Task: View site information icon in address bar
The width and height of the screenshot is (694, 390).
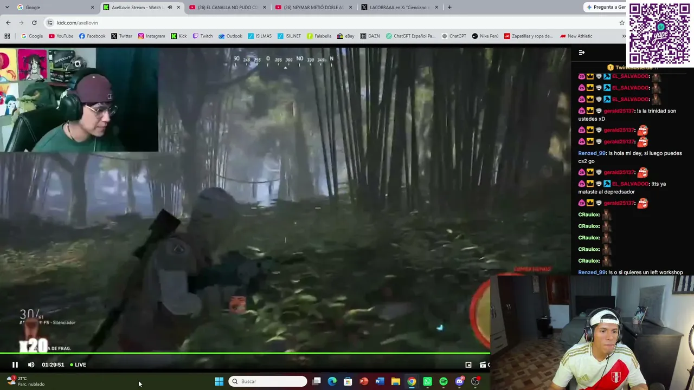Action: [50, 23]
